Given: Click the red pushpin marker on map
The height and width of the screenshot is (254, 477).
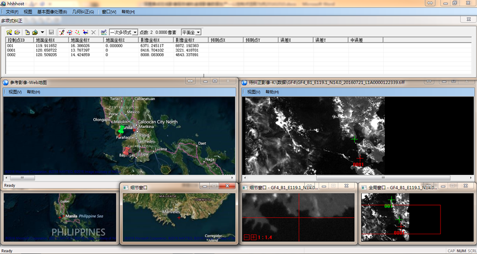Looking at the screenshot, I should pos(126,151).
